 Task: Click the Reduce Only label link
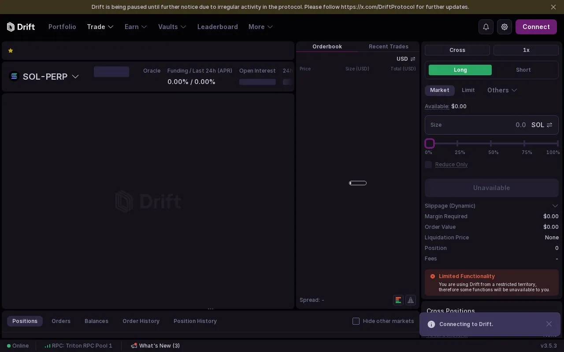pos(452,165)
